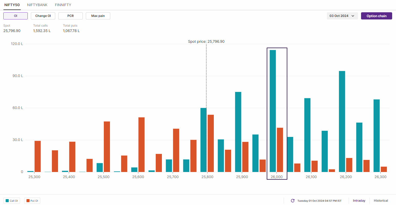Screen dimensions: 396x205
Task: Toggle the Put OI legend series
Action: coord(32,201)
